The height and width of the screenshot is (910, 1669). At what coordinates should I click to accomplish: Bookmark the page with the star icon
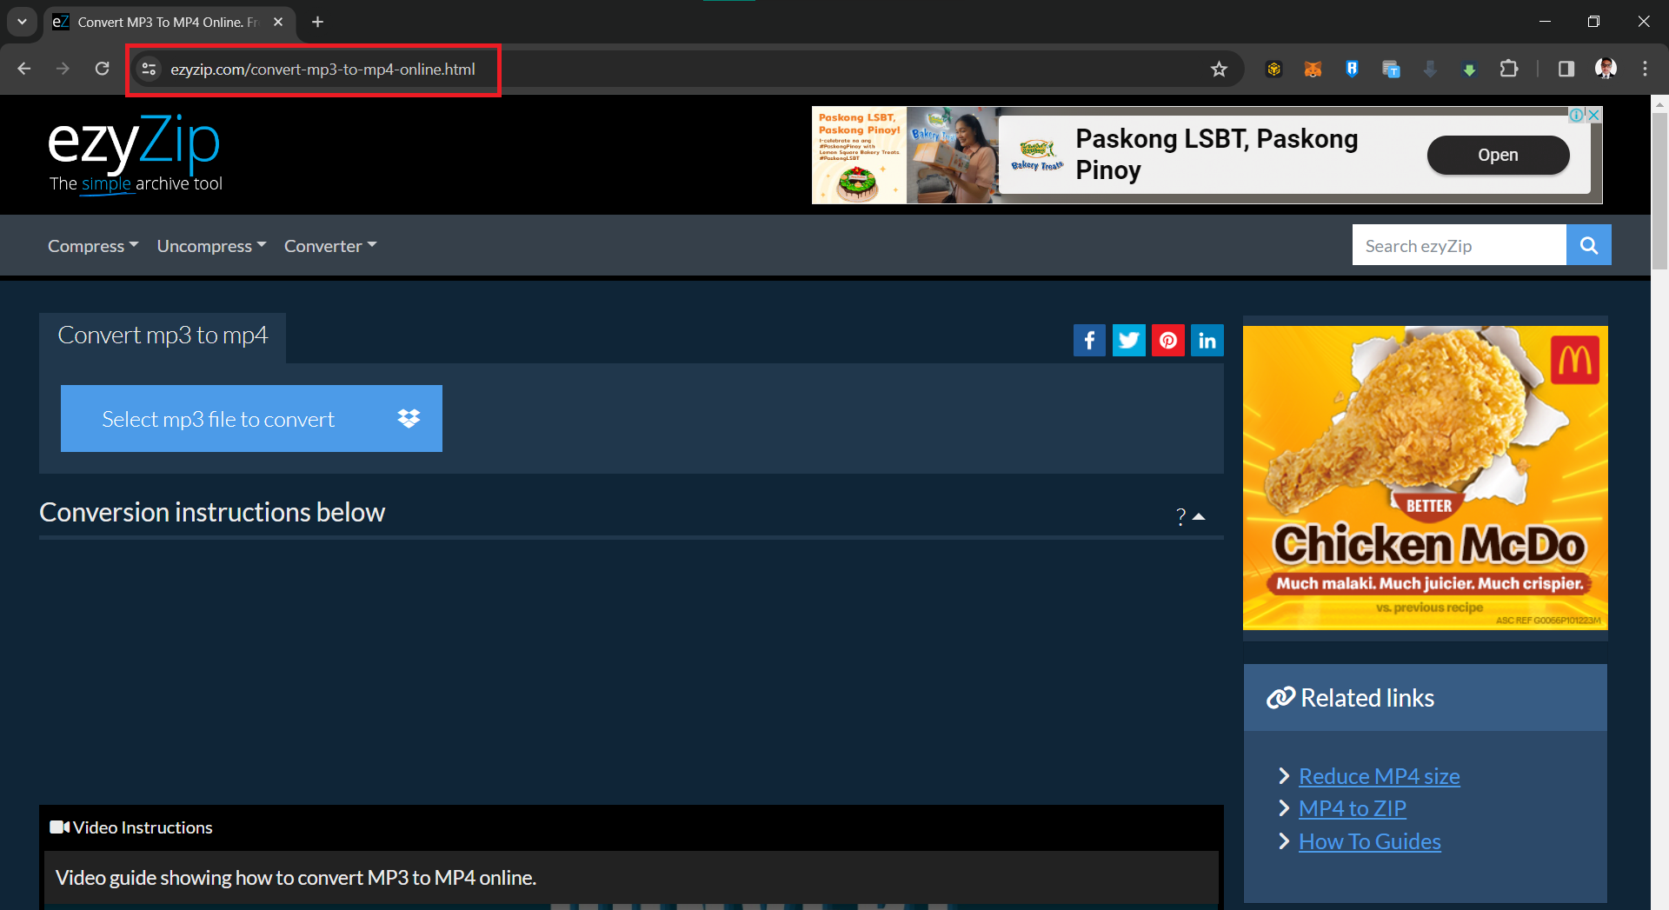click(1219, 69)
